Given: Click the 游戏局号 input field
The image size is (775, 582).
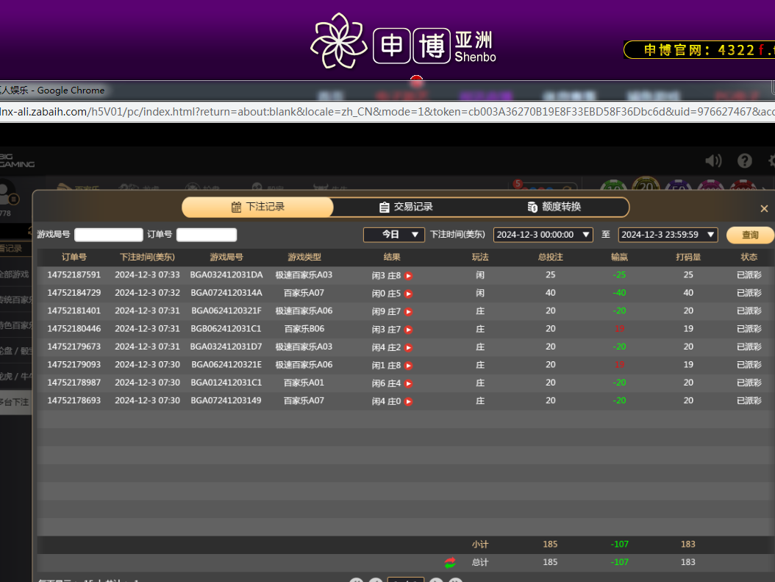Looking at the screenshot, I should pyautogui.click(x=109, y=235).
